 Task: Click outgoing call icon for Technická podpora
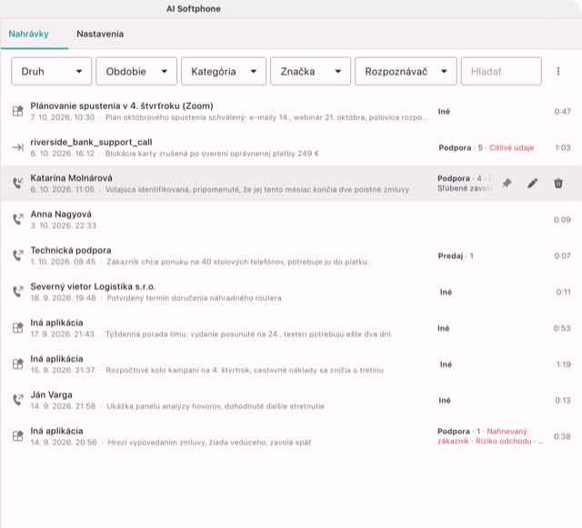pos(18,255)
